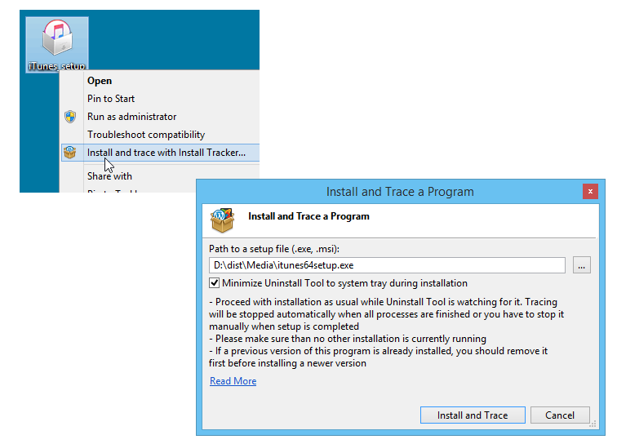This screenshot has height=444, width=617.
Task: Open the Share with submenu
Action: (x=109, y=176)
